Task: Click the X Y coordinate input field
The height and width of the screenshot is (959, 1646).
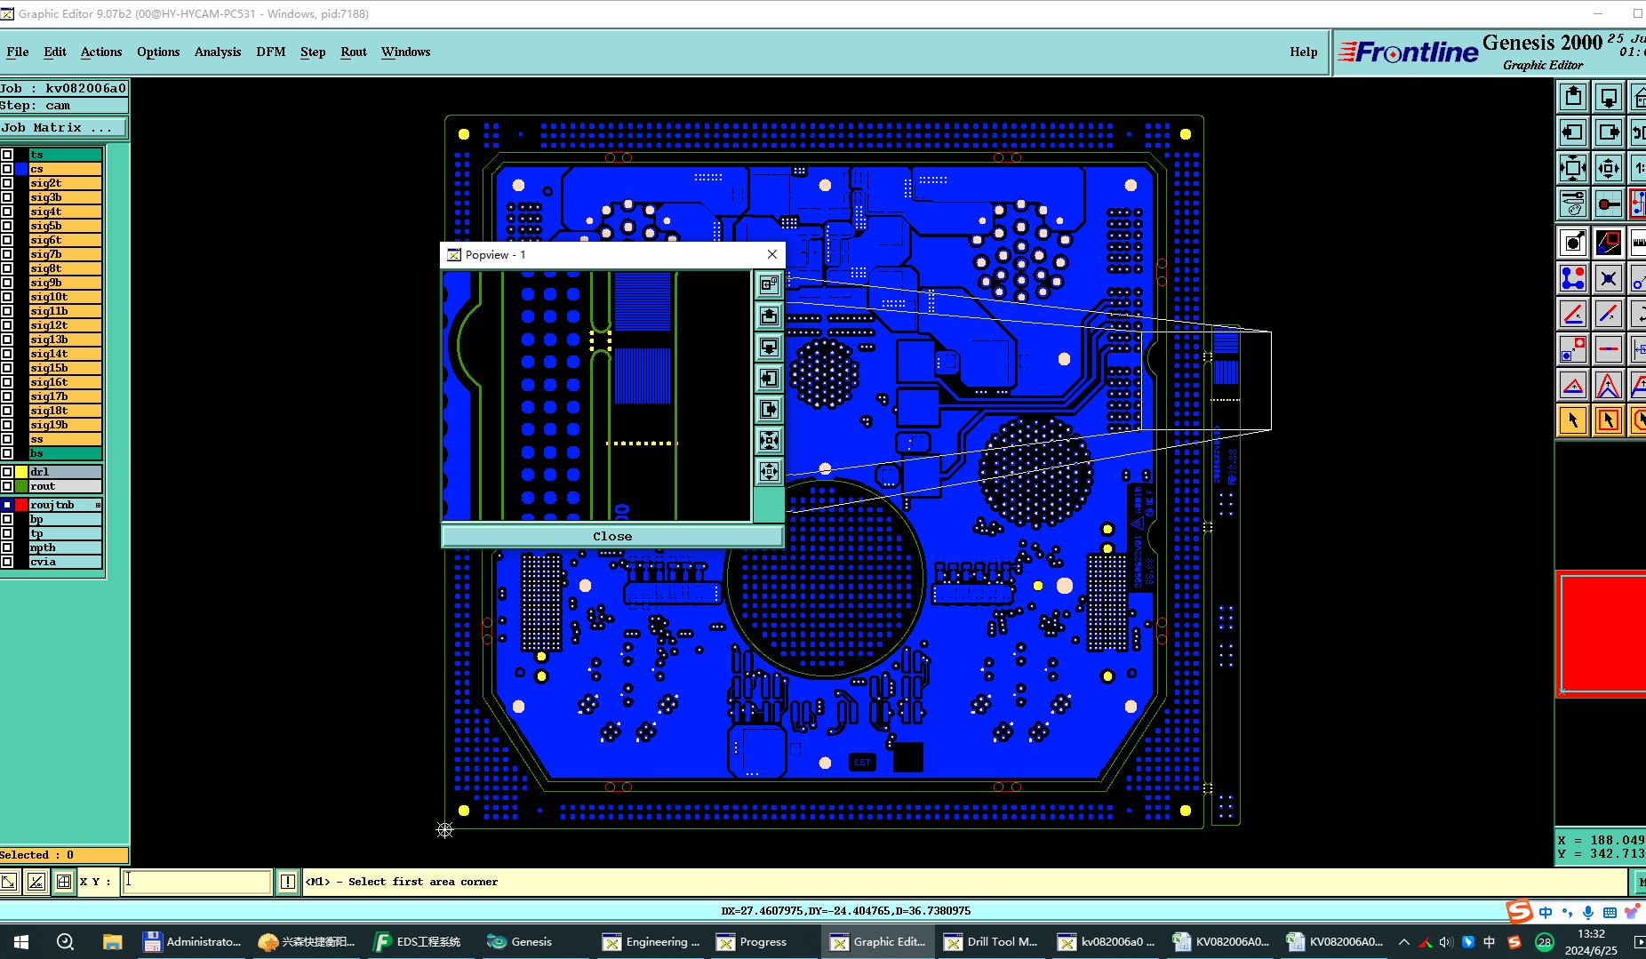Action: point(196,882)
